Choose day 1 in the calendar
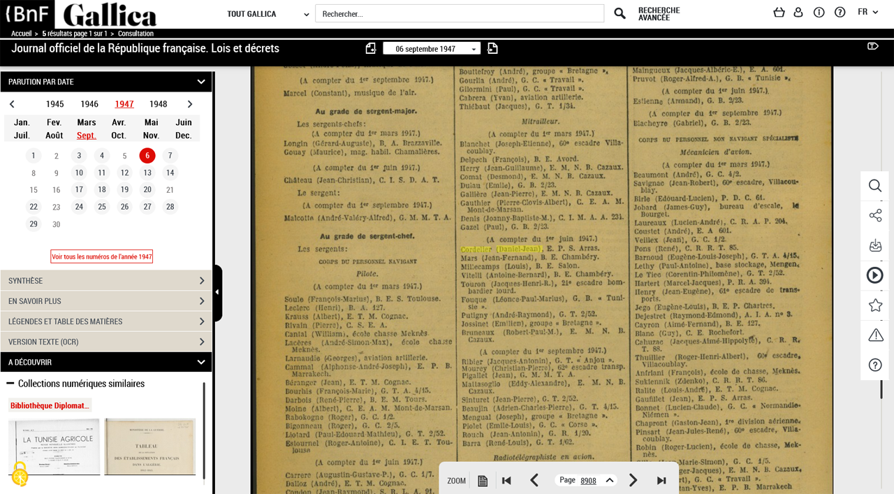The height and width of the screenshot is (494, 894). 34,155
